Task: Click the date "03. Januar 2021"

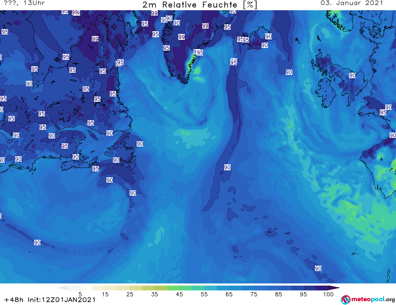Action: pyautogui.click(x=352, y=3)
